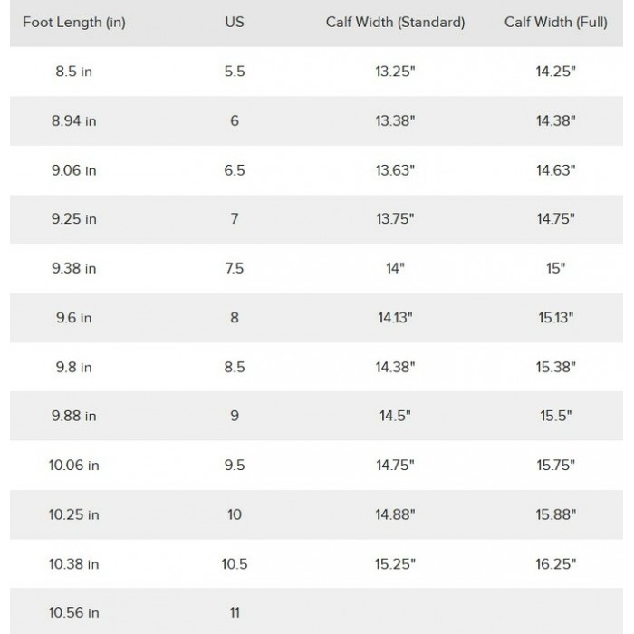Image resolution: width=634 pixels, height=634 pixels.
Task: Click the 14.75" full calf width value
Action: click(x=555, y=219)
